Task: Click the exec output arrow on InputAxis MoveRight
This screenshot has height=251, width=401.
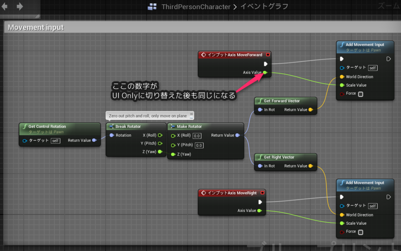Action: pyautogui.click(x=260, y=202)
